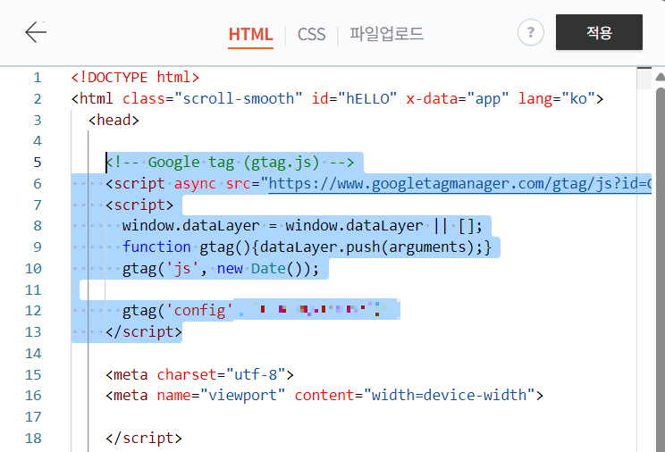
Task: Click line number 17 in the gutter
Action: (33, 417)
